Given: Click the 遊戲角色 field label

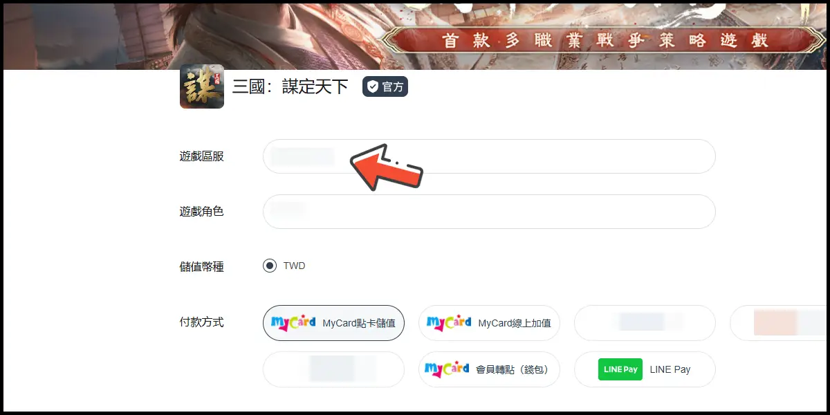Looking at the screenshot, I should [201, 212].
